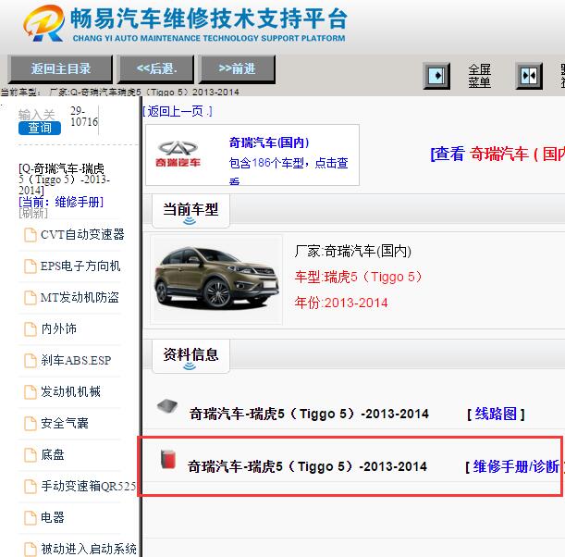
Task: Click the 厂家:奇瑞汽车(国内) text
Action: (x=352, y=251)
